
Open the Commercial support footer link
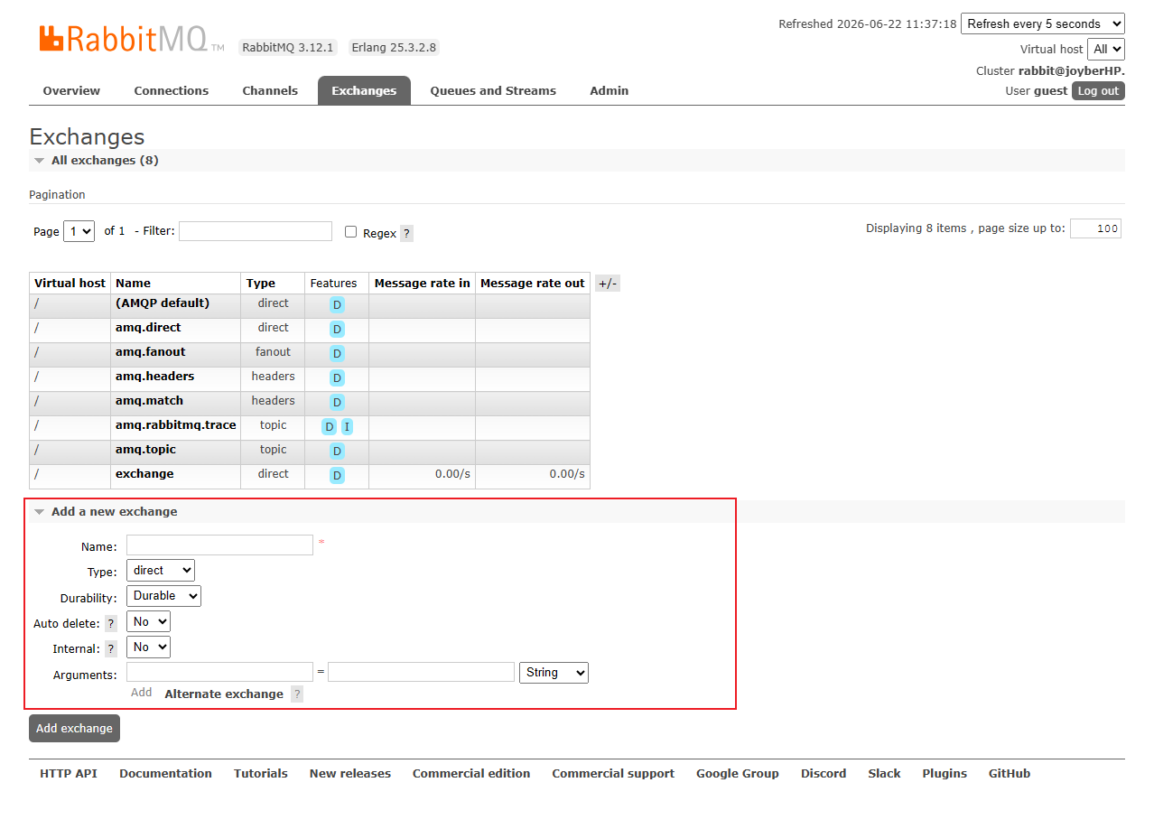click(x=613, y=773)
